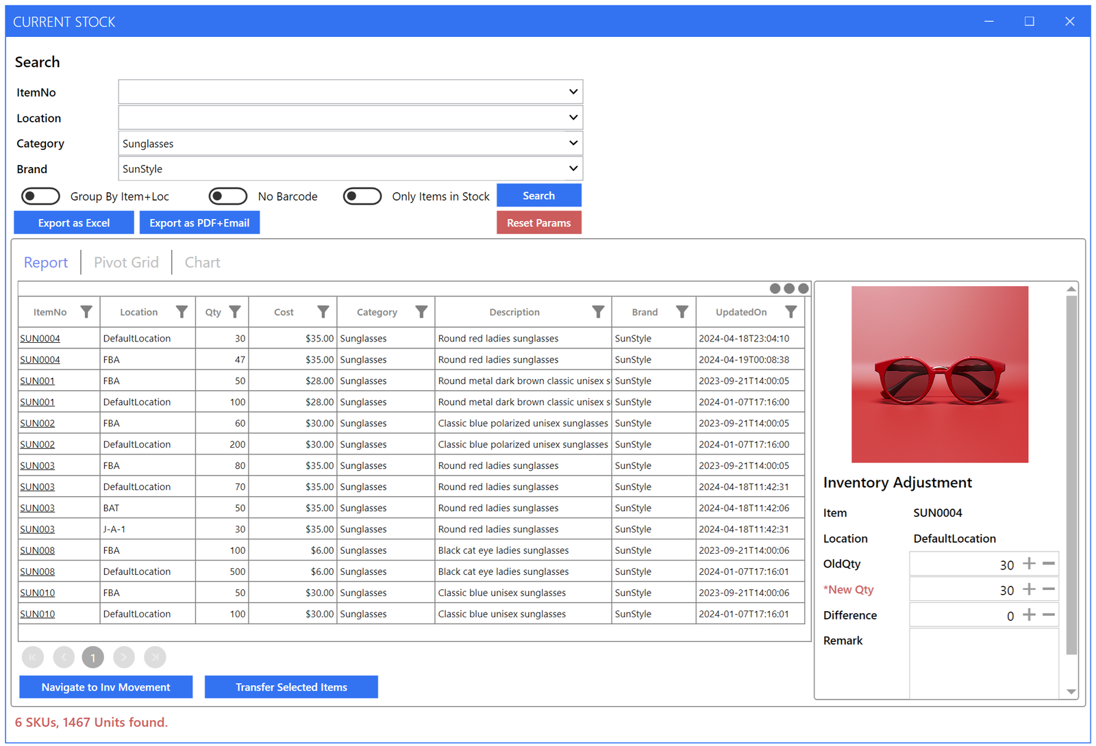Click the ItemNo column filter icon
This screenshot has width=1096, height=746.
click(x=86, y=312)
